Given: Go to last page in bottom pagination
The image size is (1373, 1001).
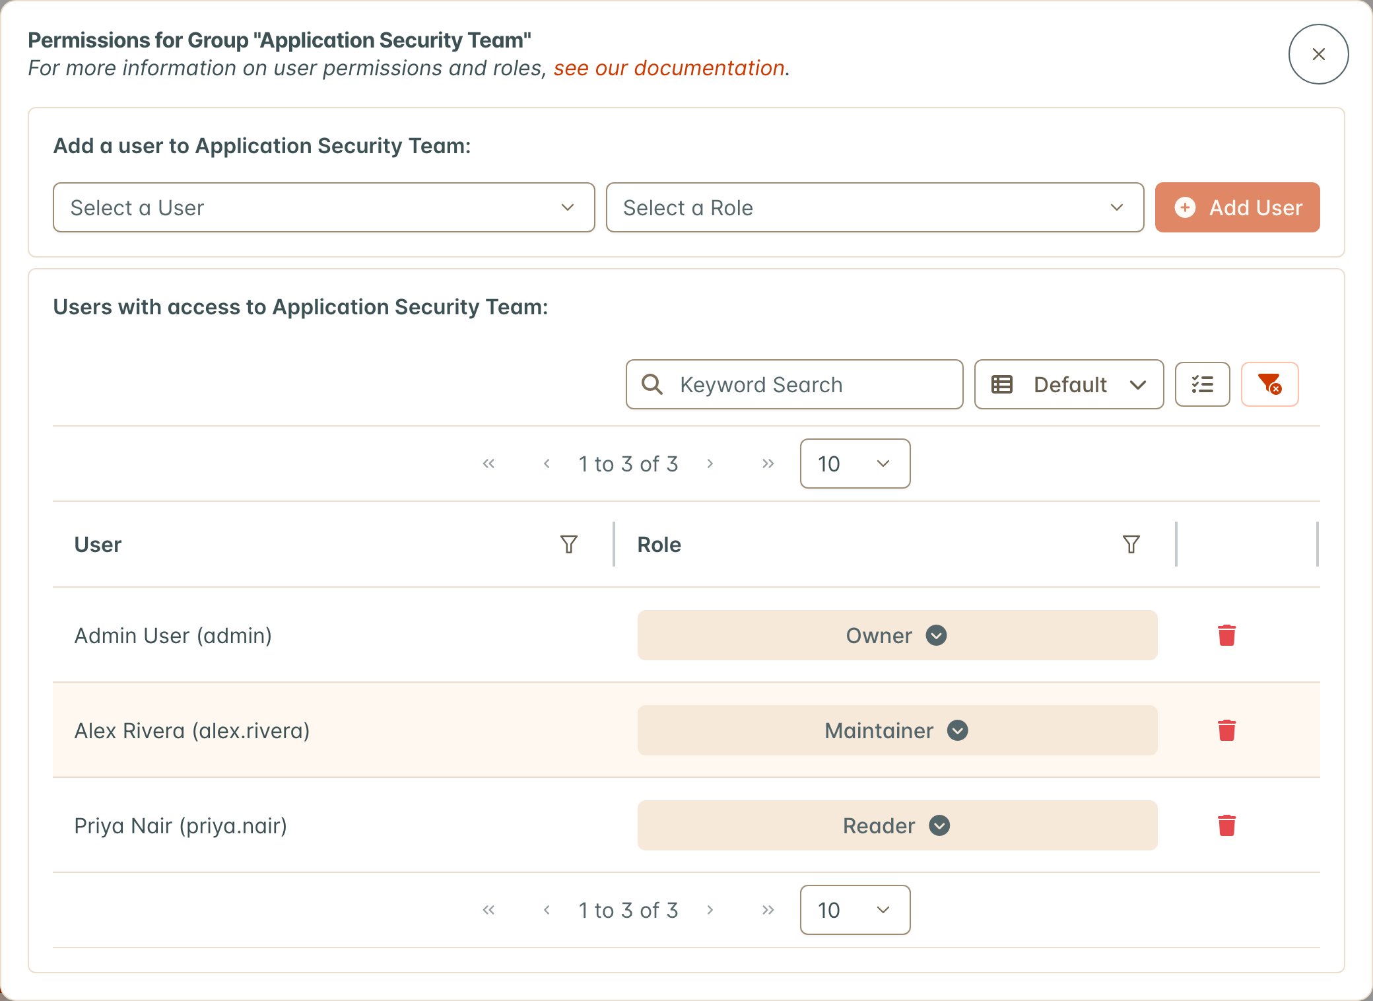Looking at the screenshot, I should point(768,910).
